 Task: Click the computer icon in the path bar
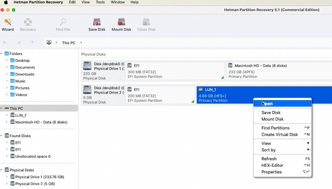(x=49, y=42)
